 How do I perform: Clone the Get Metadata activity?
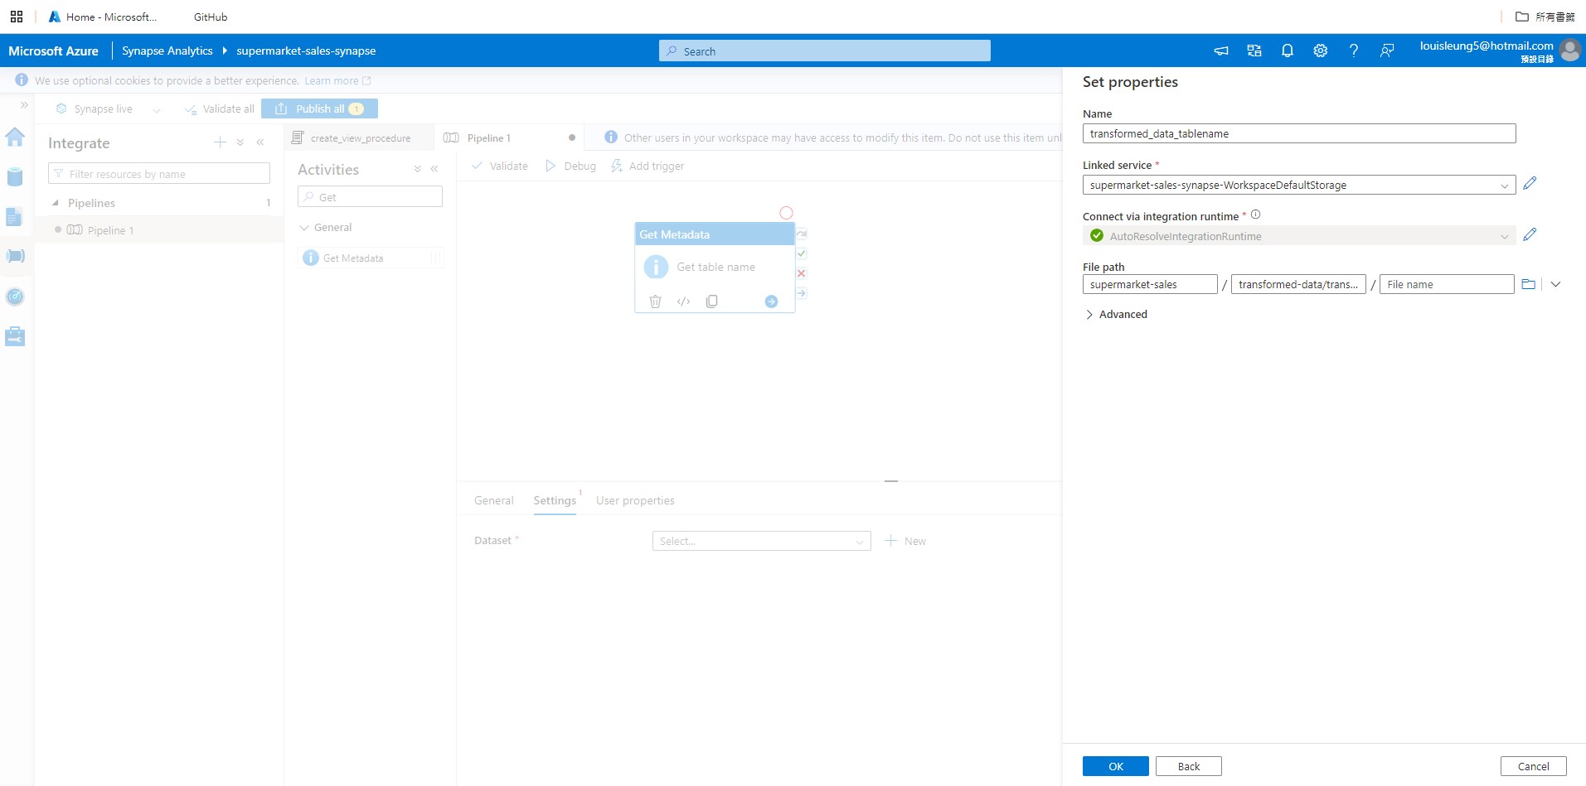711,301
